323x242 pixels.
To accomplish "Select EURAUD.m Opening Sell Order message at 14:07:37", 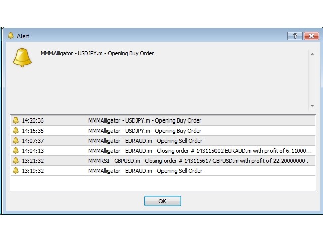I will pos(145,141).
